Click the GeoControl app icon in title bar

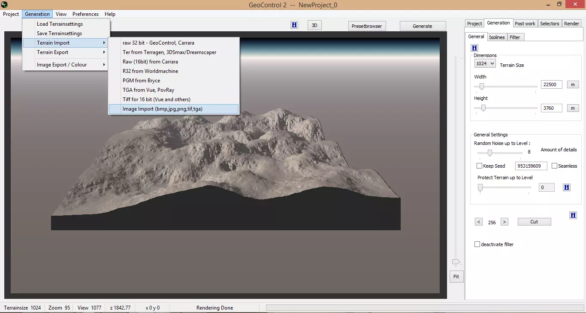pos(4,4)
